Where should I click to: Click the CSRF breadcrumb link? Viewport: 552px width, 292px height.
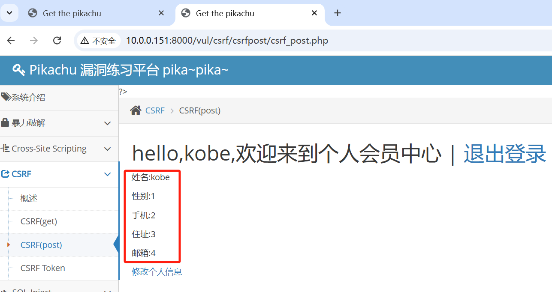coord(155,110)
